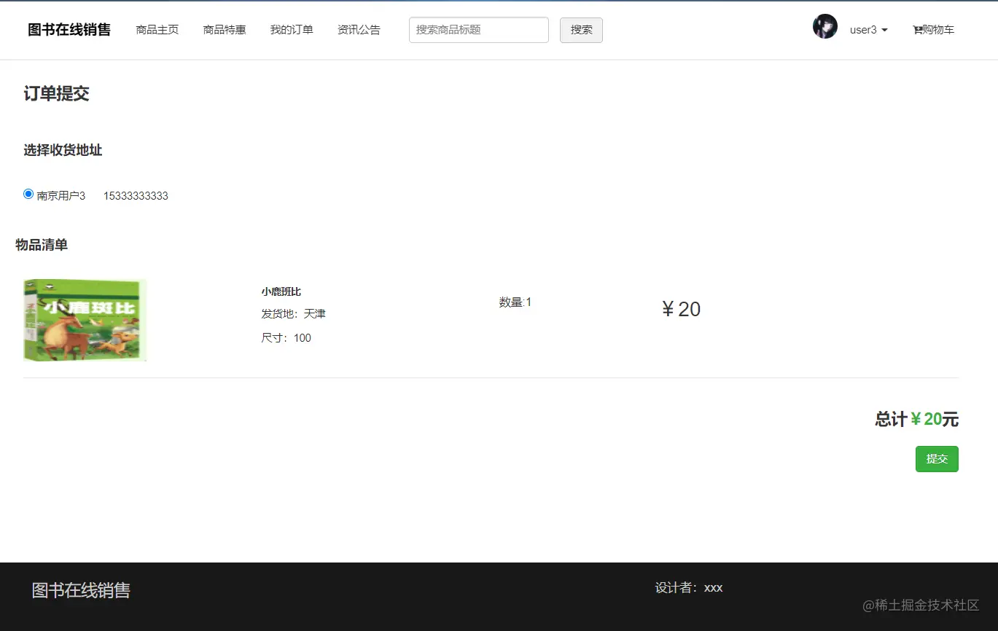Click the 订单提交 page heading
This screenshot has height=631, width=998.
[x=56, y=94]
